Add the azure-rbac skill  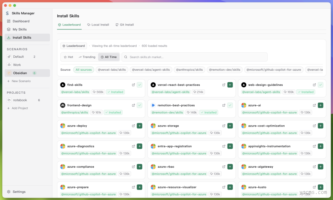(x=230, y=167)
